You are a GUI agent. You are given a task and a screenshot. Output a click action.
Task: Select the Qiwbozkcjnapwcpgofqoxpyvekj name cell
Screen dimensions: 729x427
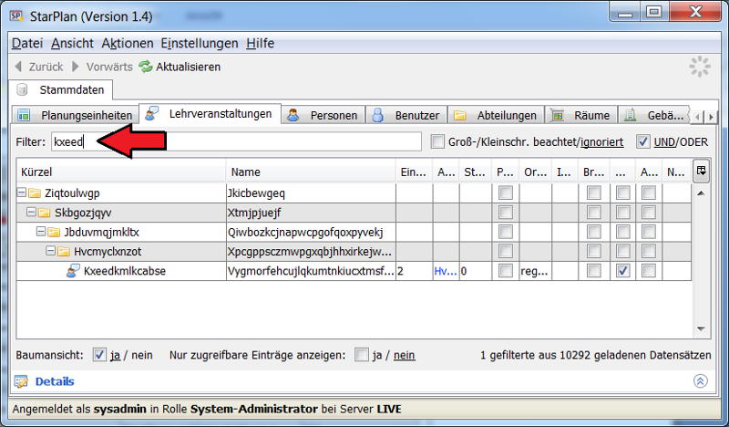(x=311, y=232)
